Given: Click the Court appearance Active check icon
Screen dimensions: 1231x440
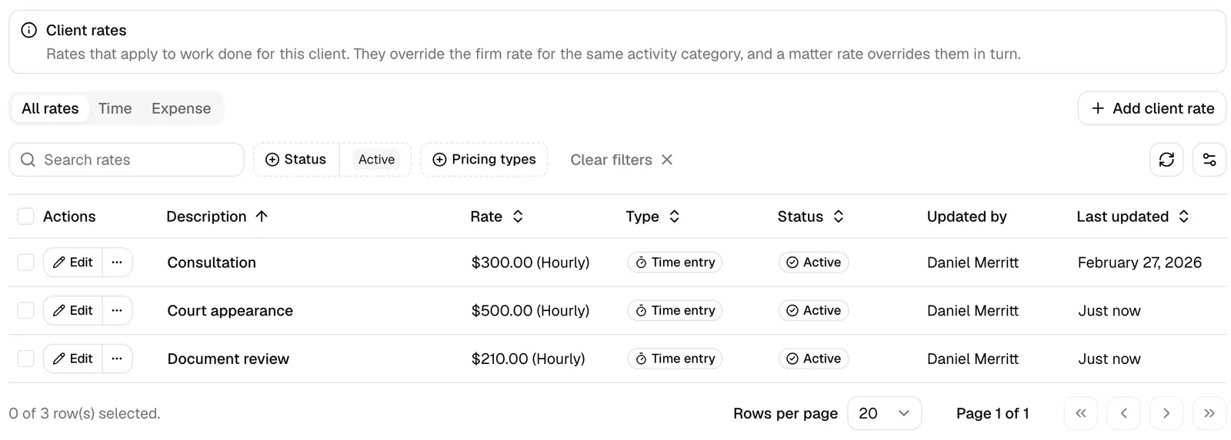Looking at the screenshot, I should (x=792, y=311).
